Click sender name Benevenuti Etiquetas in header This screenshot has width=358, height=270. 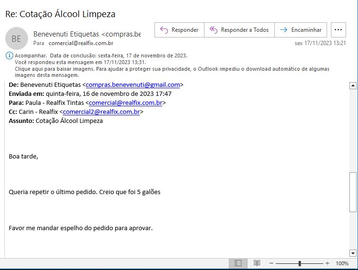coord(66,34)
